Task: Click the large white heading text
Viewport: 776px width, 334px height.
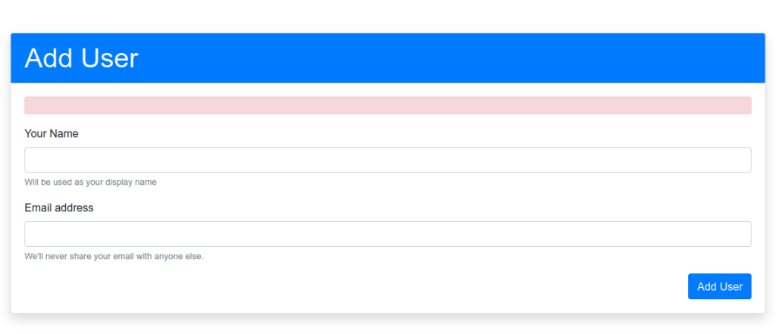Action: (x=81, y=58)
